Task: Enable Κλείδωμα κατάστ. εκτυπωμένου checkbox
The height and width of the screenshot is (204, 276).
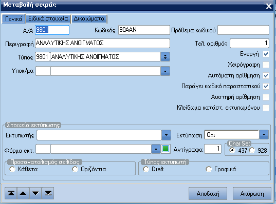Action: click(266, 108)
